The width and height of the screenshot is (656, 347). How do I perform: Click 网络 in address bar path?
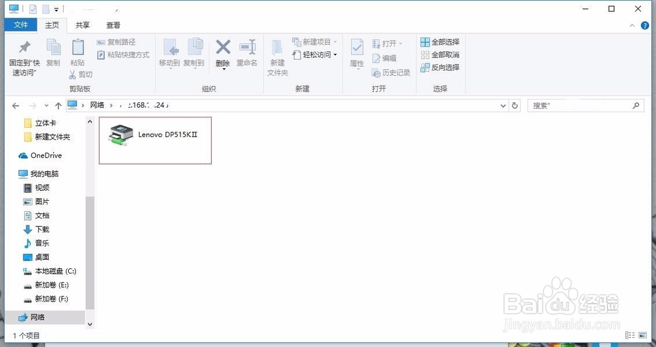97,105
